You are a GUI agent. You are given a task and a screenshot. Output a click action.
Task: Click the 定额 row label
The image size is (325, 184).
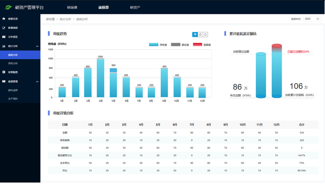[65, 133]
